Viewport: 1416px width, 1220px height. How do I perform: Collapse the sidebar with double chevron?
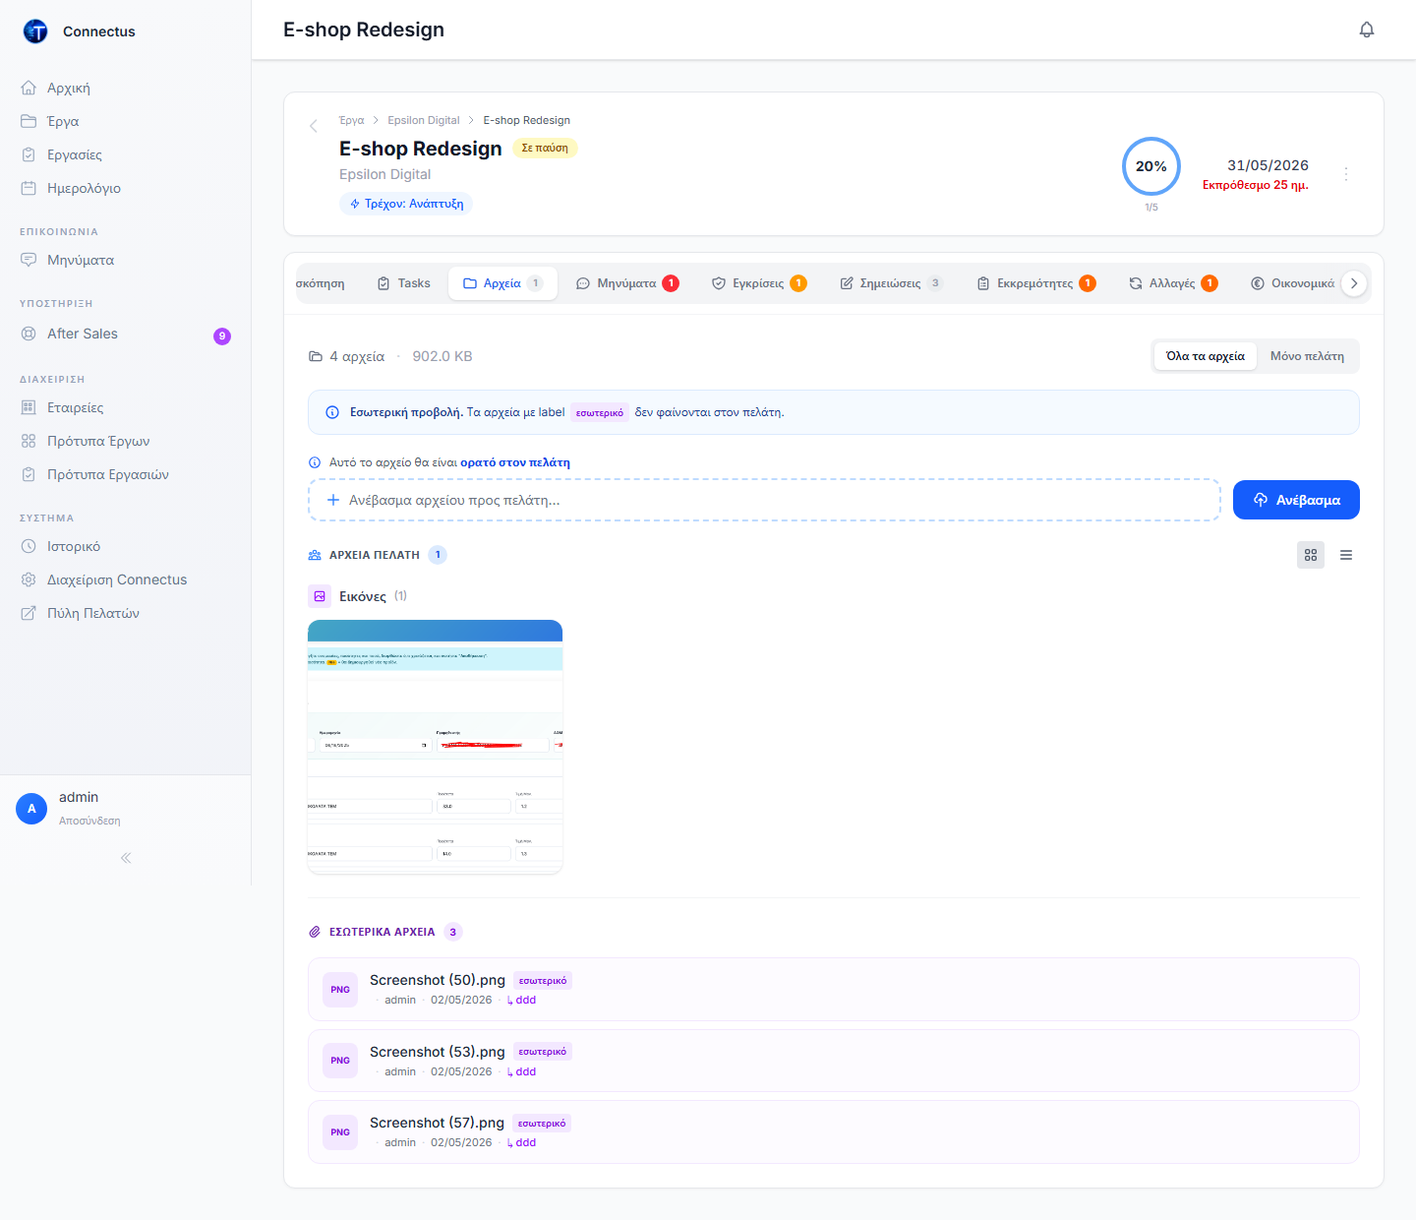(x=126, y=858)
